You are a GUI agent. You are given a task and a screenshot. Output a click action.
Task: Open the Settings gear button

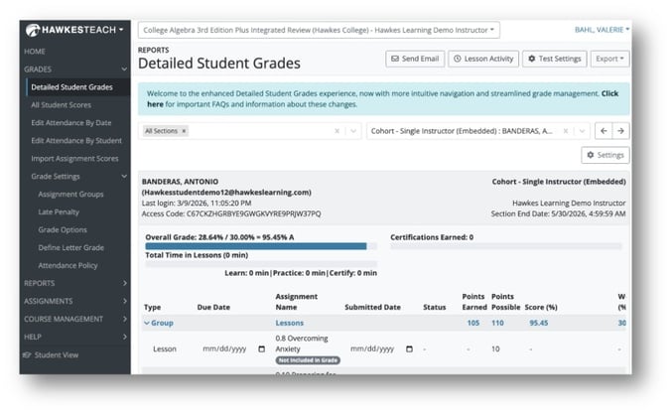[605, 155]
